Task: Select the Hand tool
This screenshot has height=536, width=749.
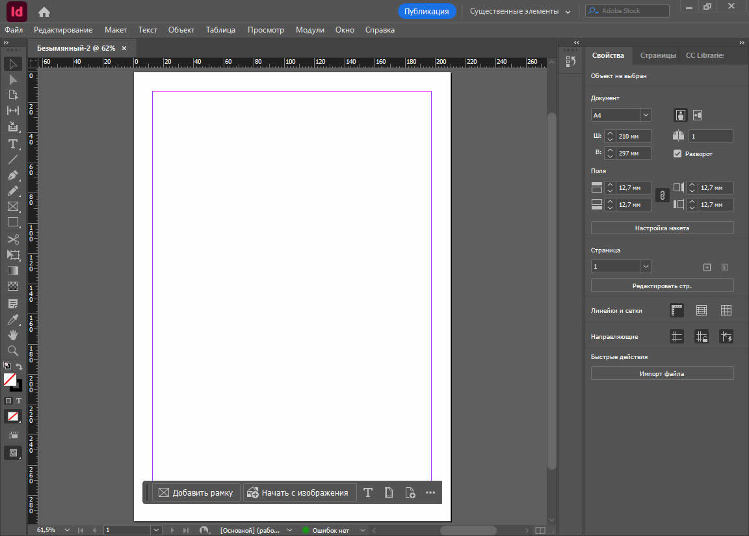Action: tap(12, 334)
